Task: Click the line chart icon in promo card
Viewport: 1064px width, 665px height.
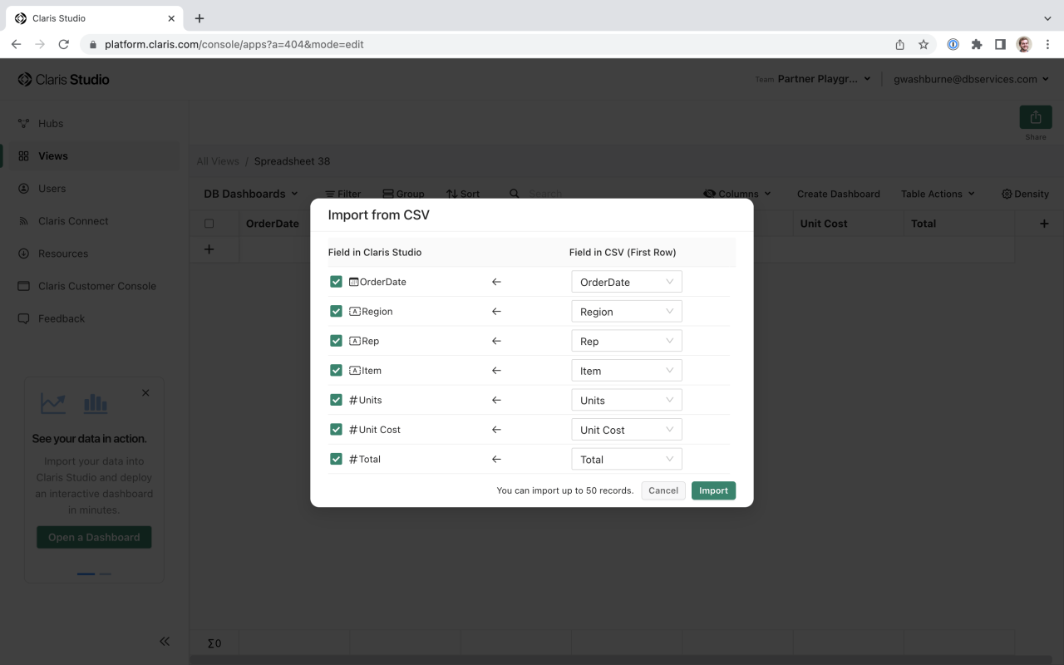Action: (x=53, y=404)
